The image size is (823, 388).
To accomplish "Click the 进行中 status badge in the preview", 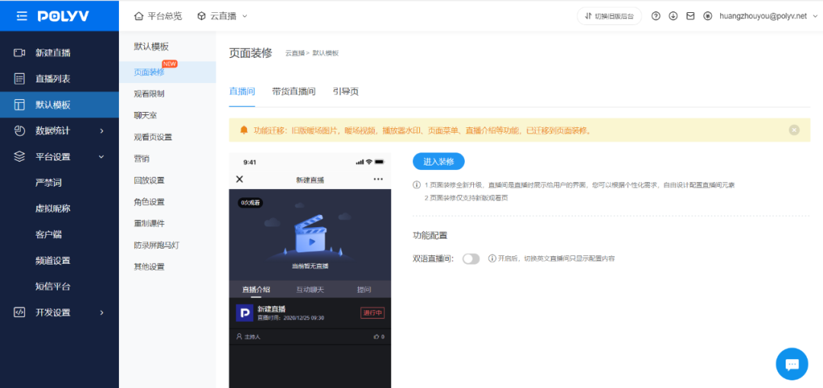I will pyautogui.click(x=373, y=313).
